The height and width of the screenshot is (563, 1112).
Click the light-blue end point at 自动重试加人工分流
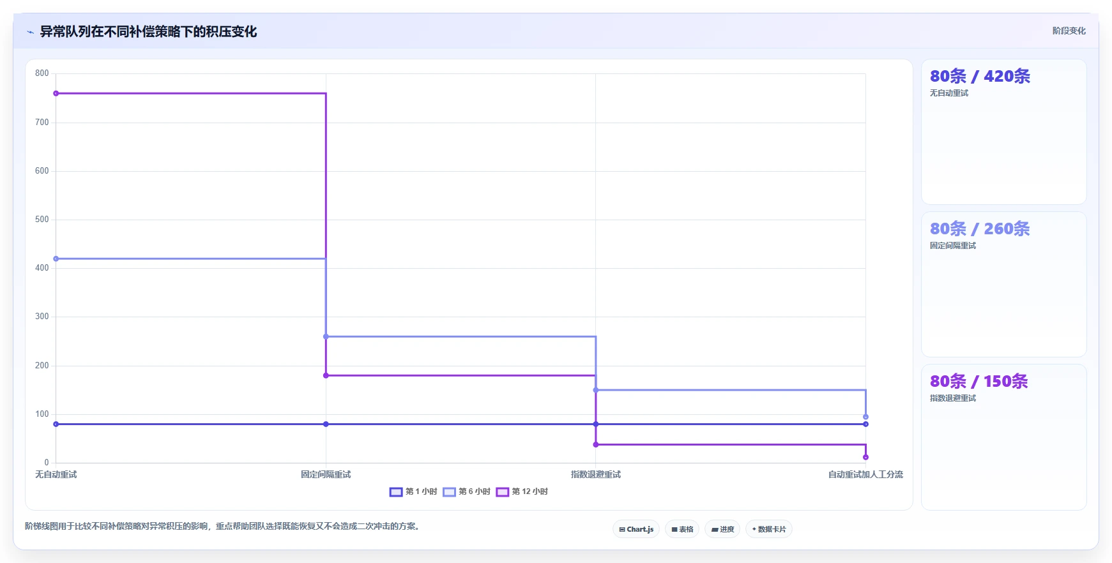click(x=865, y=417)
